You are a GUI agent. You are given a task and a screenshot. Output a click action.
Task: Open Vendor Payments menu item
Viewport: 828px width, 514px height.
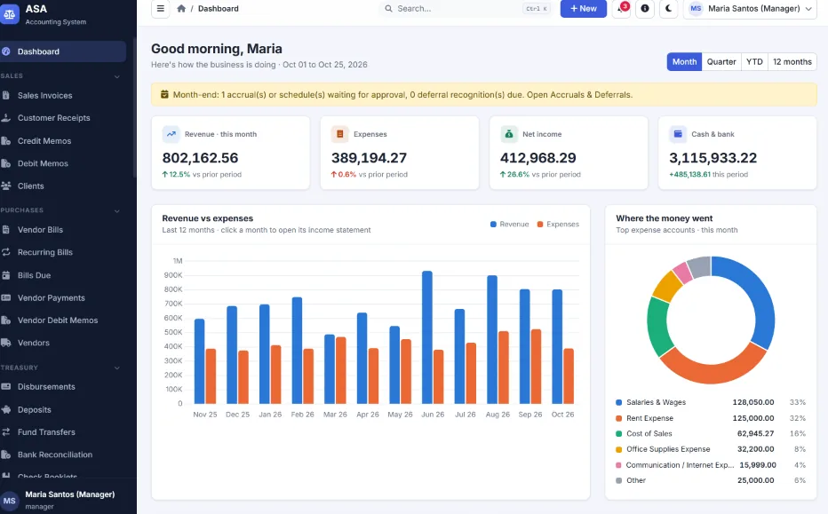62,297
